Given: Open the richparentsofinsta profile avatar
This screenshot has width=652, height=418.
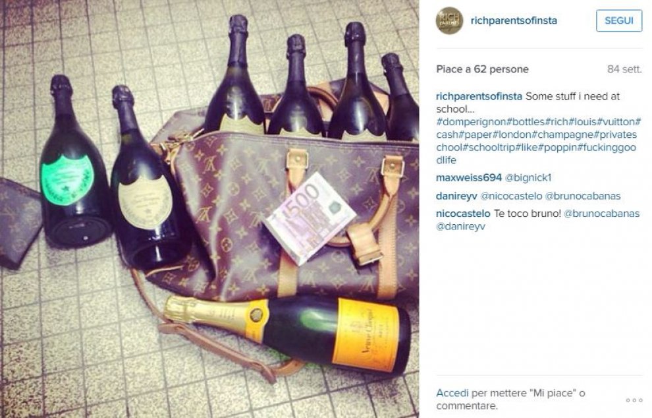Looking at the screenshot, I should pyautogui.click(x=449, y=20).
